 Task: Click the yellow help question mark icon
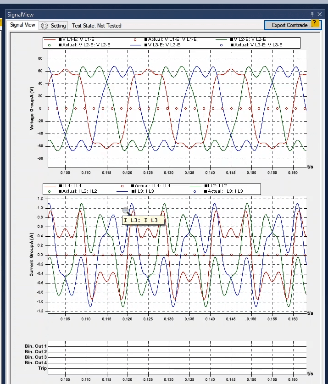point(315,22)
